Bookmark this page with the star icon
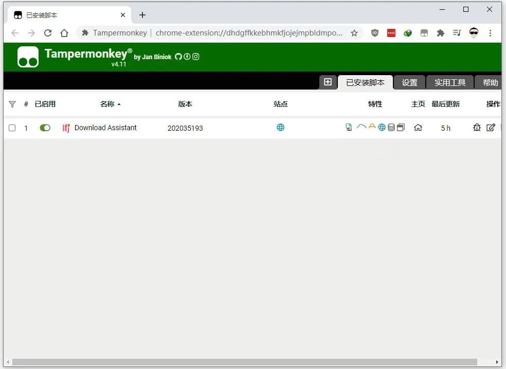The image size is (506, 369). click(354, 33)
